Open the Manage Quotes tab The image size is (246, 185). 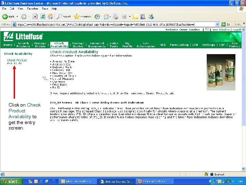78,45
